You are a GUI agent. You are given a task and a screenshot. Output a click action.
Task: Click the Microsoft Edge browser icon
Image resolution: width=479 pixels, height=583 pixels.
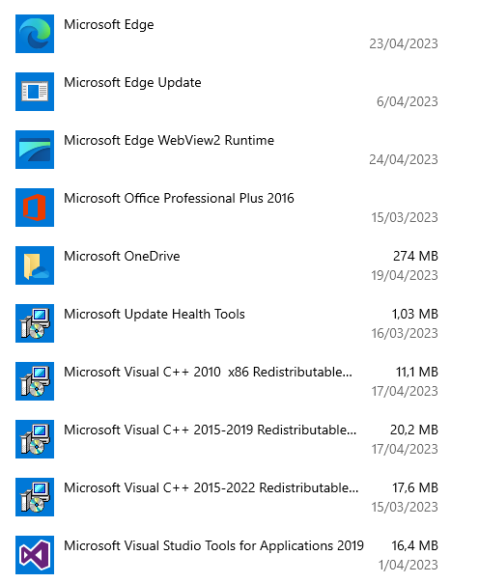pyautogui.click(x=35, y=34)
